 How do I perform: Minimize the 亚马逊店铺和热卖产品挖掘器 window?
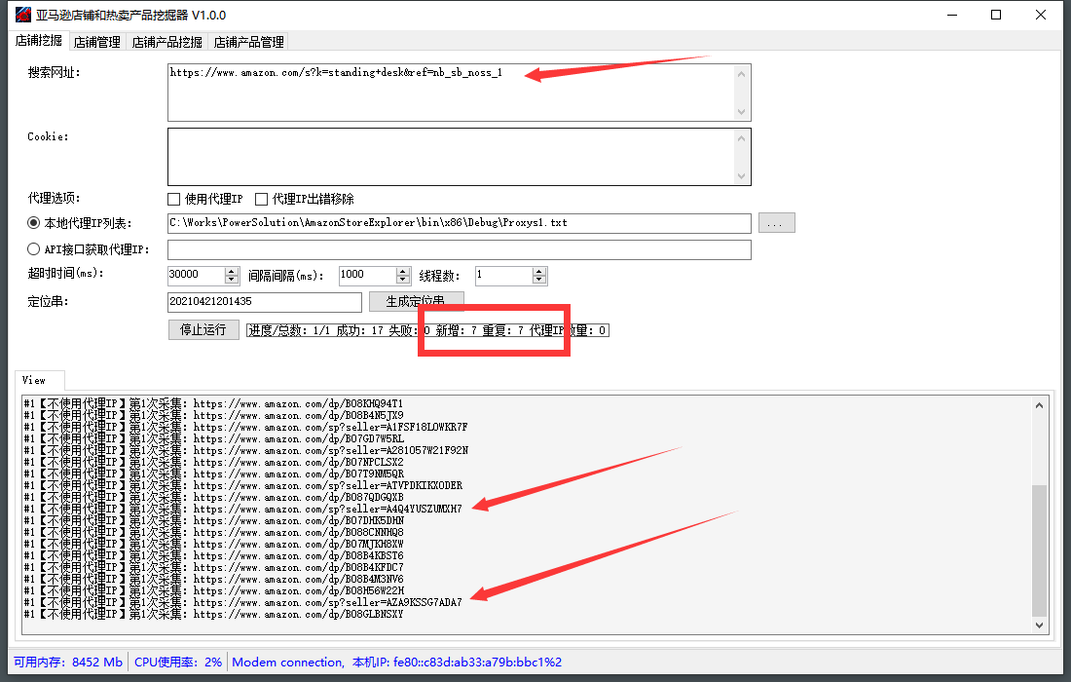[x=952, y=15]
